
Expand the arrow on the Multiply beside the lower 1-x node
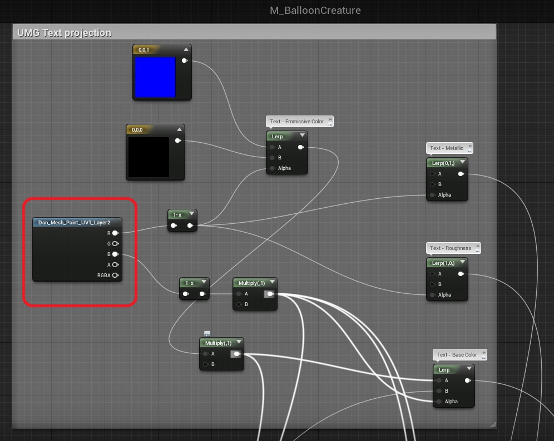[x=272, y=282]
